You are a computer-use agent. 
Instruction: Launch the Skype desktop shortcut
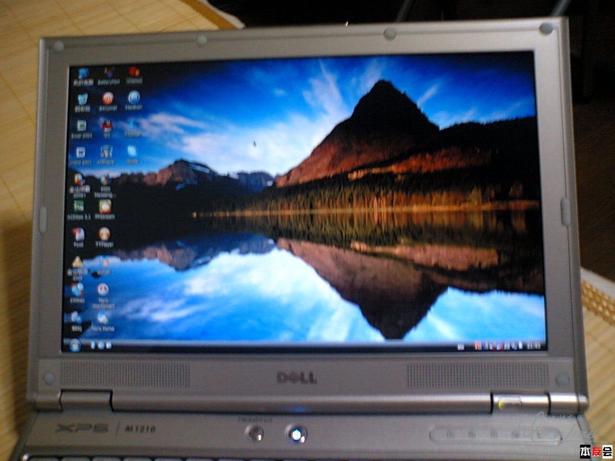coord(132,155)
